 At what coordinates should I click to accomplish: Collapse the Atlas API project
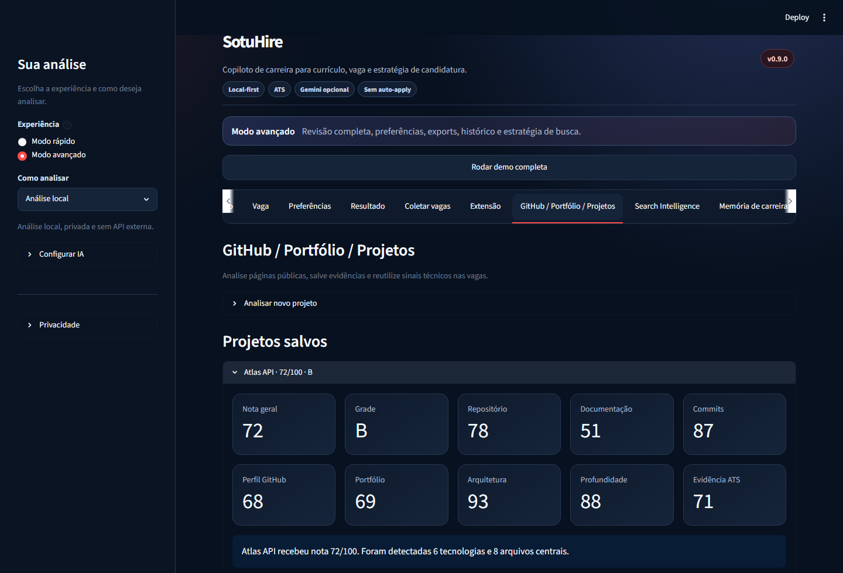coord(509,372)
